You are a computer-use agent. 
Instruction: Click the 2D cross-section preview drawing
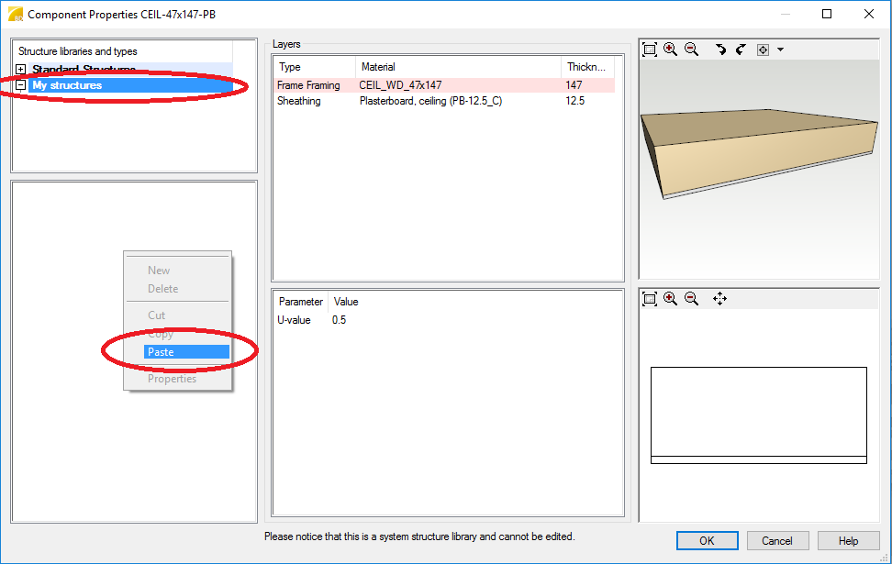click(x=759, y=415)
